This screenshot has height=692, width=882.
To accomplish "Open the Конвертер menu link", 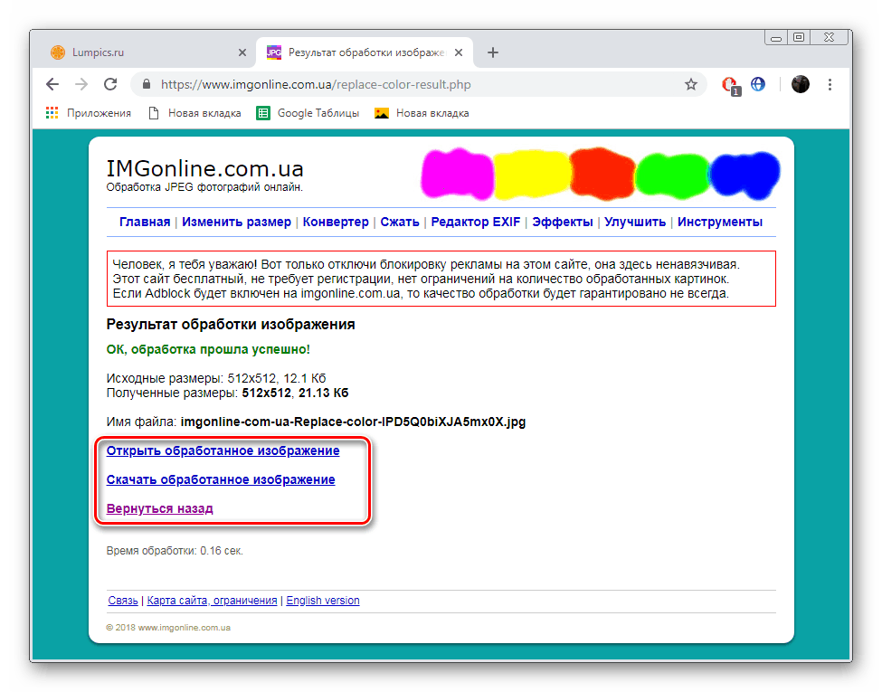I will click(336, 222).
